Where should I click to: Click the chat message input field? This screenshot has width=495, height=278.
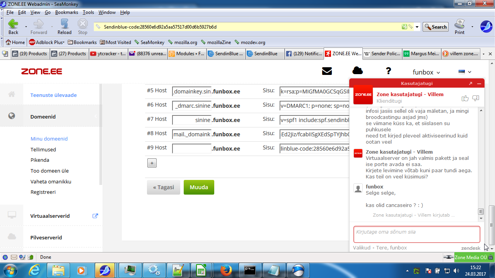pyautogui.click(x=416, y=234)
